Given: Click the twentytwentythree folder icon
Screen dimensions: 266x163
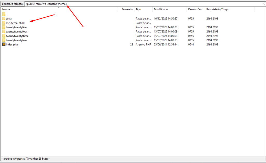Looking at the screenshot, I should click(x=4, y=36).
